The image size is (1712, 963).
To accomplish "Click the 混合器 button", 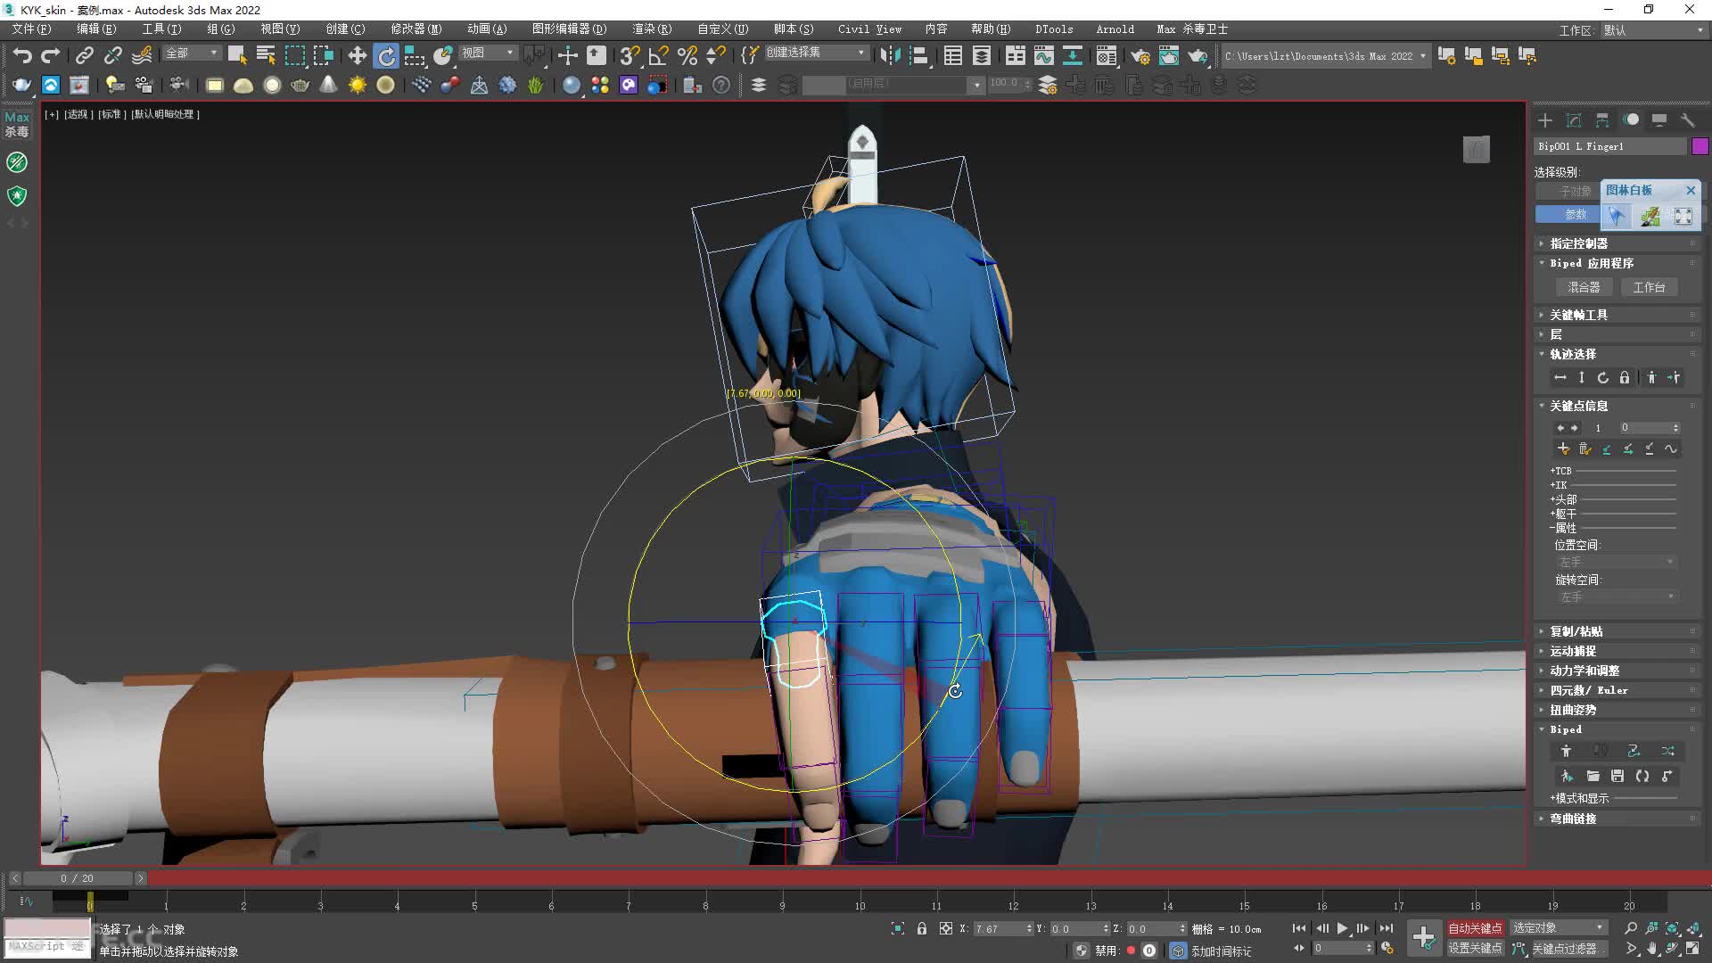I will pos(1584,287).
